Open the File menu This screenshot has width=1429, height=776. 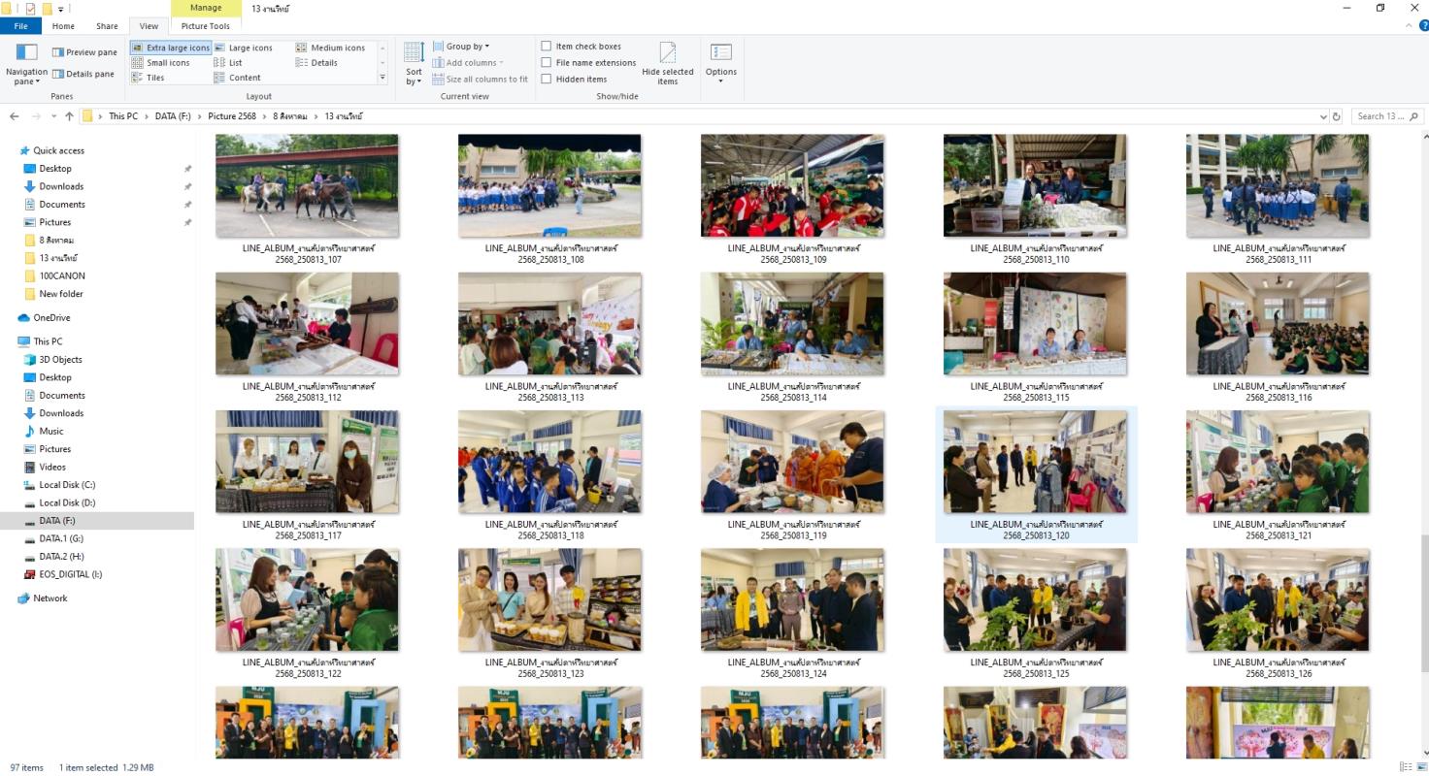(20, 26)
